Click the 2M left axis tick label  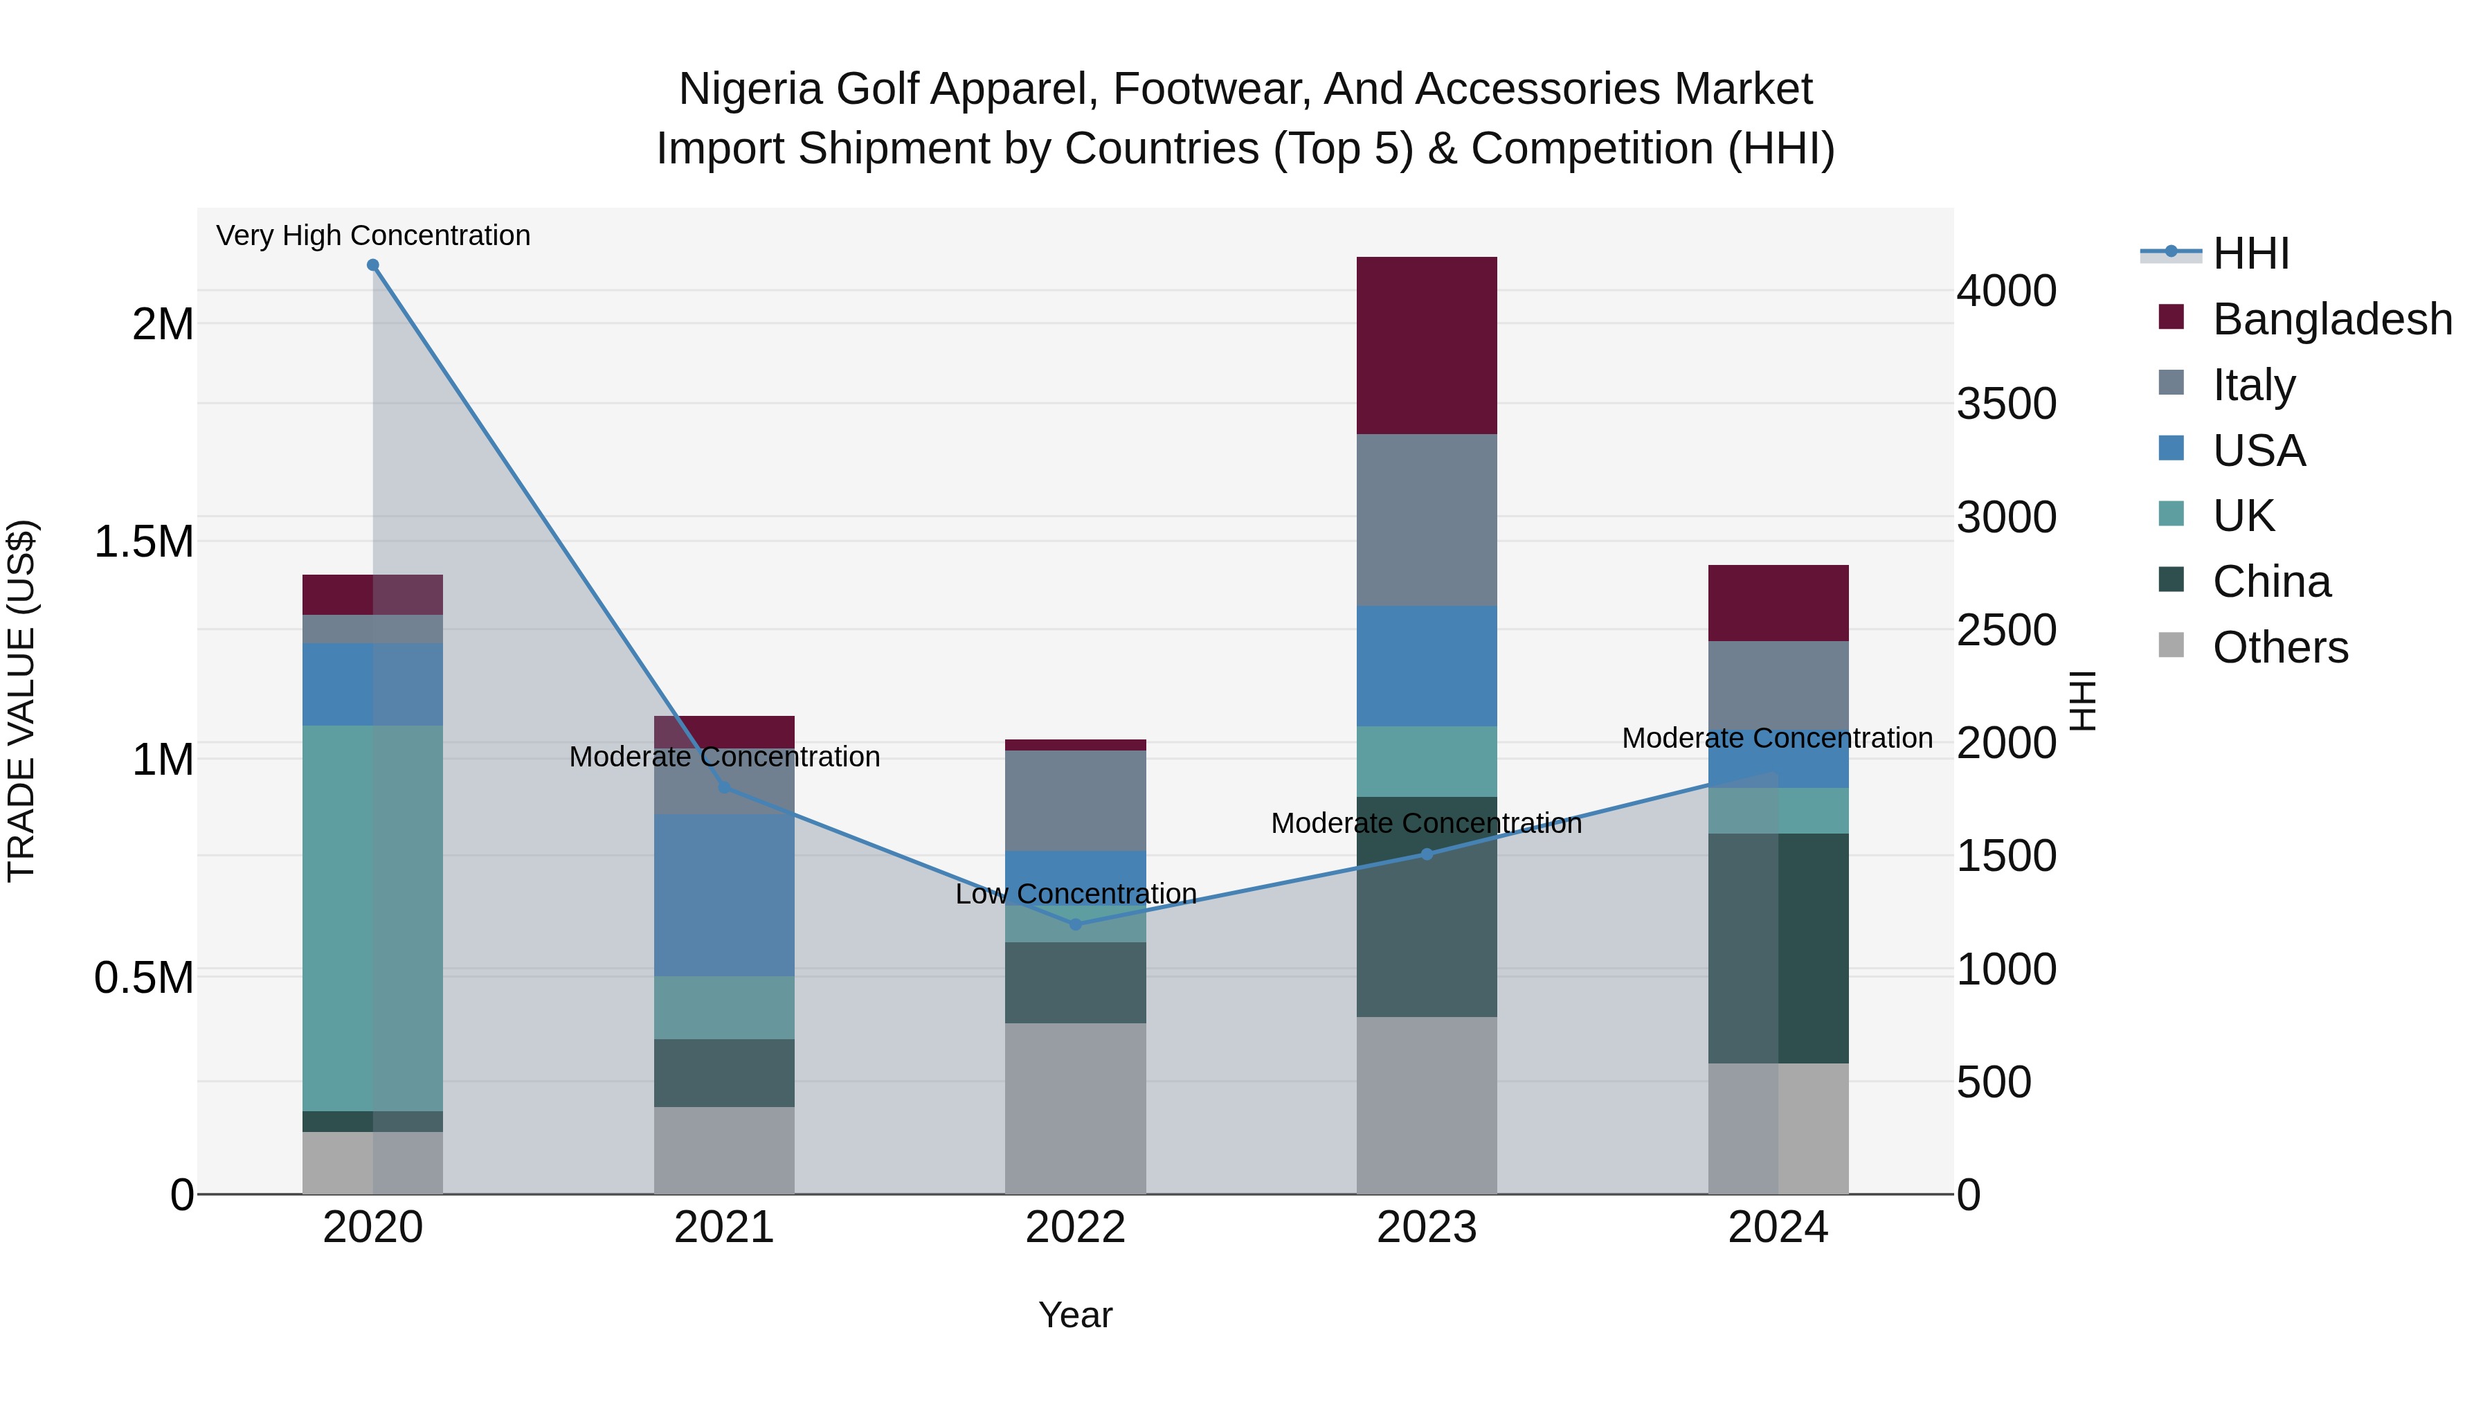tap(163, 324)
